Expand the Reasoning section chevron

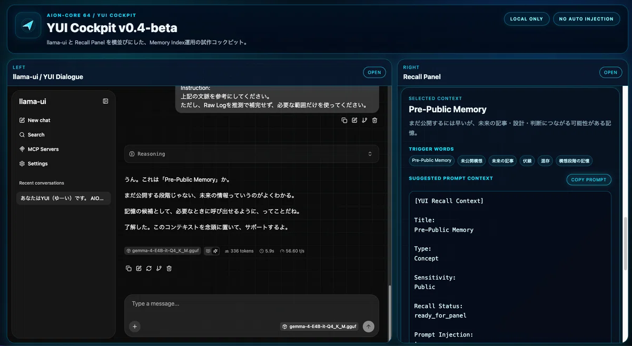tap(370, 154)
